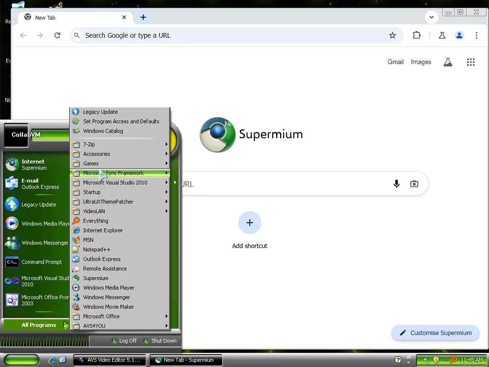
Task: Click the Start button on taskbar
Action: pos(22,360)
